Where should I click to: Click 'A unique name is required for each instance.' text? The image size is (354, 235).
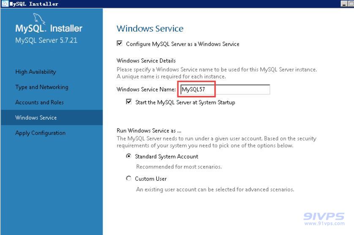tap(171, 77)
